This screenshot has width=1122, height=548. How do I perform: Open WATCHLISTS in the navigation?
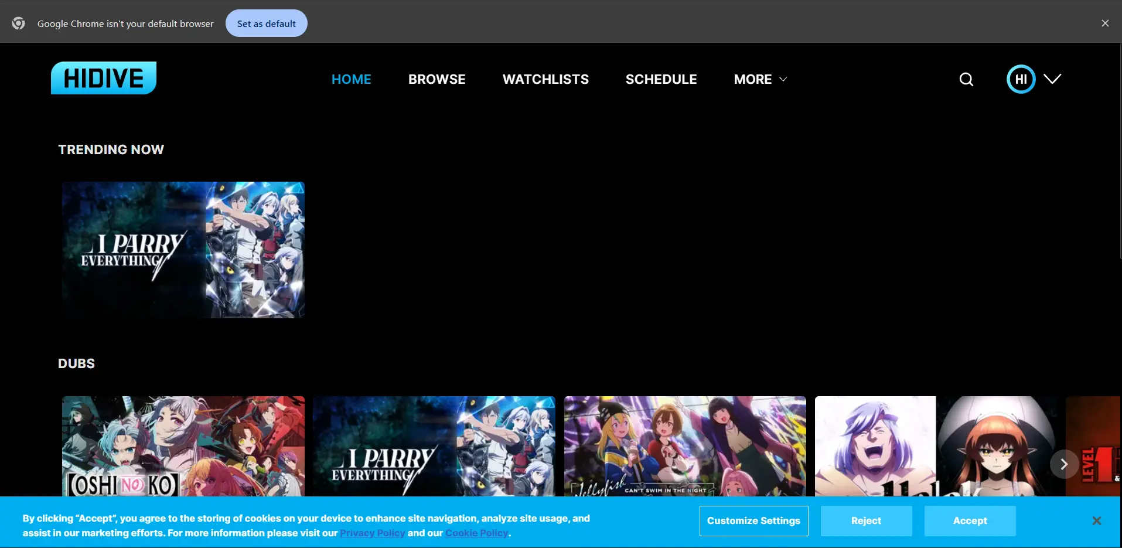pos(545,79)
